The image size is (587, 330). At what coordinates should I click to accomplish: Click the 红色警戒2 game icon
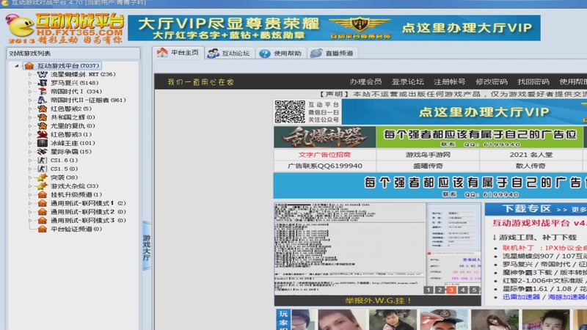[43, 109]
